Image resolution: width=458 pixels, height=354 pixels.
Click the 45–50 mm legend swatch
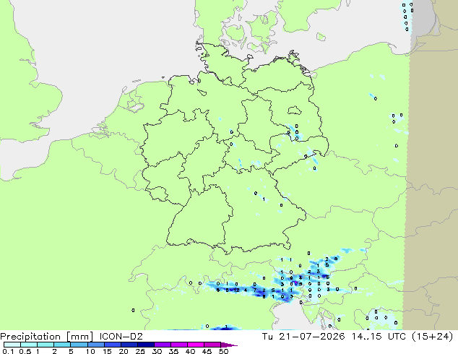212,345
